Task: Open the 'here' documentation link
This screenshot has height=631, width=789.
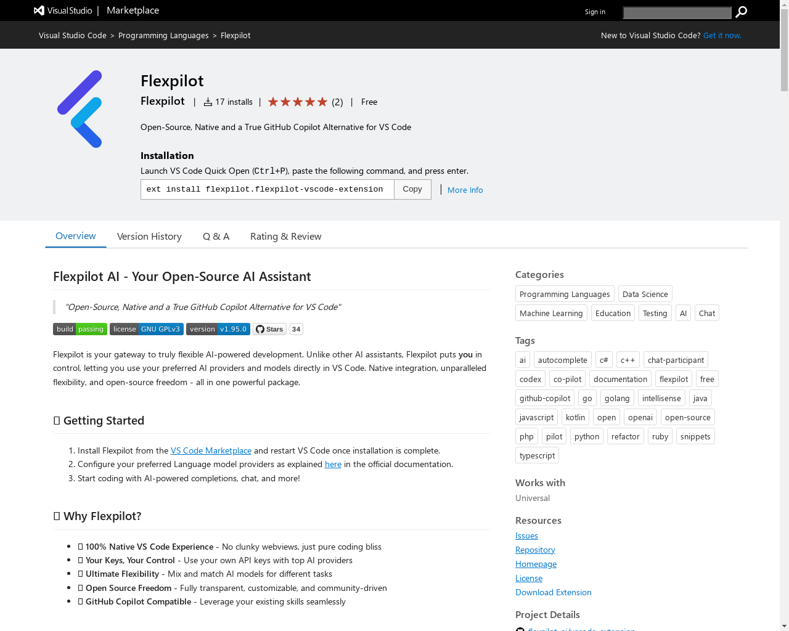Action: click(x=333, y=464)
